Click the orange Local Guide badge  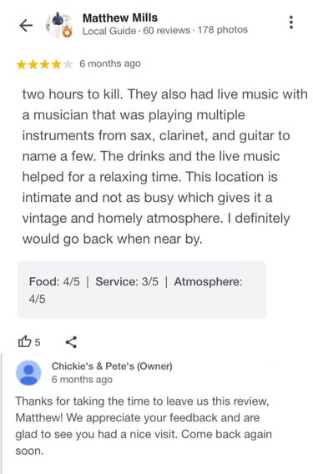[x=68, y=33]
